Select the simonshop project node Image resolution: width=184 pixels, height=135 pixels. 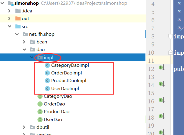[x=26, y=3]
